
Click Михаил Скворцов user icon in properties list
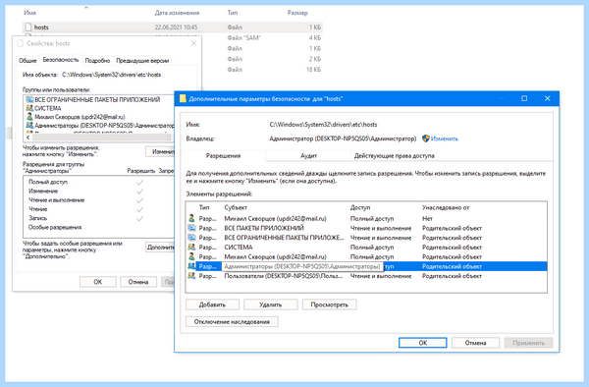pyautogui.click(x=29, y=117)
